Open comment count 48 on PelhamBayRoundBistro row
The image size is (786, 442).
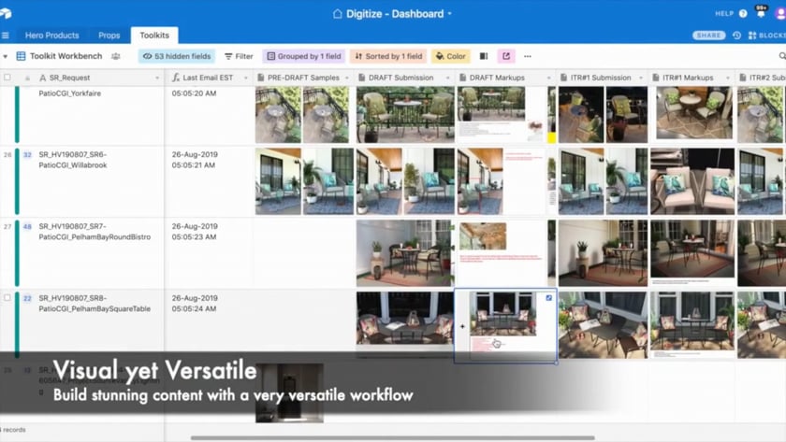coord(27,227)
